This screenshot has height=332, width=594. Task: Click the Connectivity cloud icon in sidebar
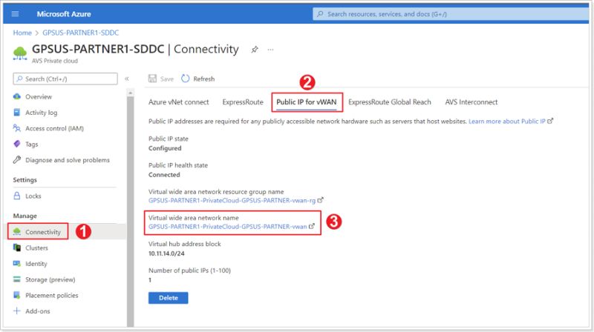click(16, 232)
